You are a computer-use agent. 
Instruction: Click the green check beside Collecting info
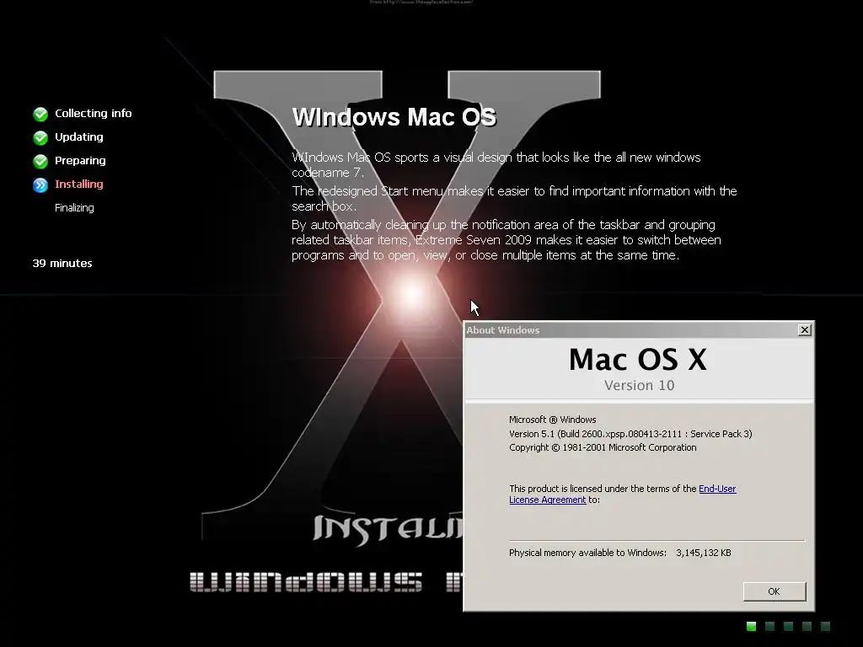40,114
